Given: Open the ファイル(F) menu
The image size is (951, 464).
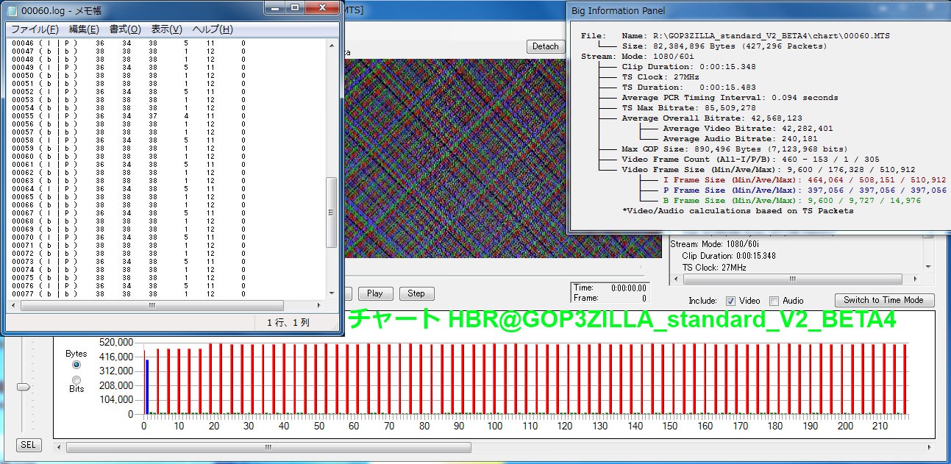Looking at the screenshot, I should (x=35, y=29).
